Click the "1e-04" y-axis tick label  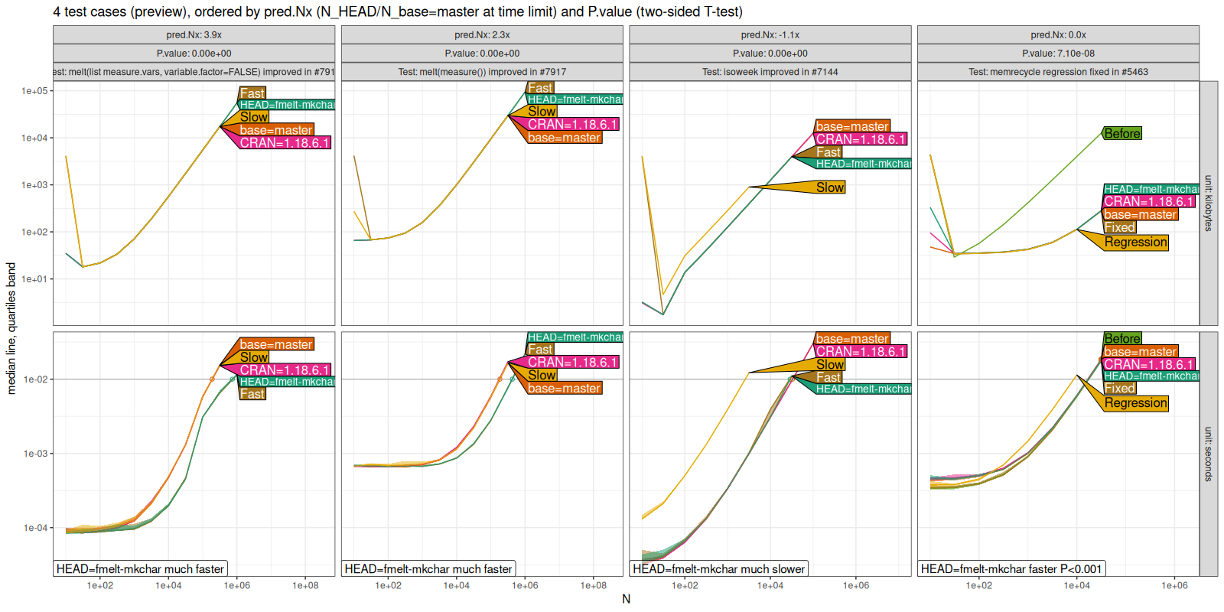click(35, 528)
